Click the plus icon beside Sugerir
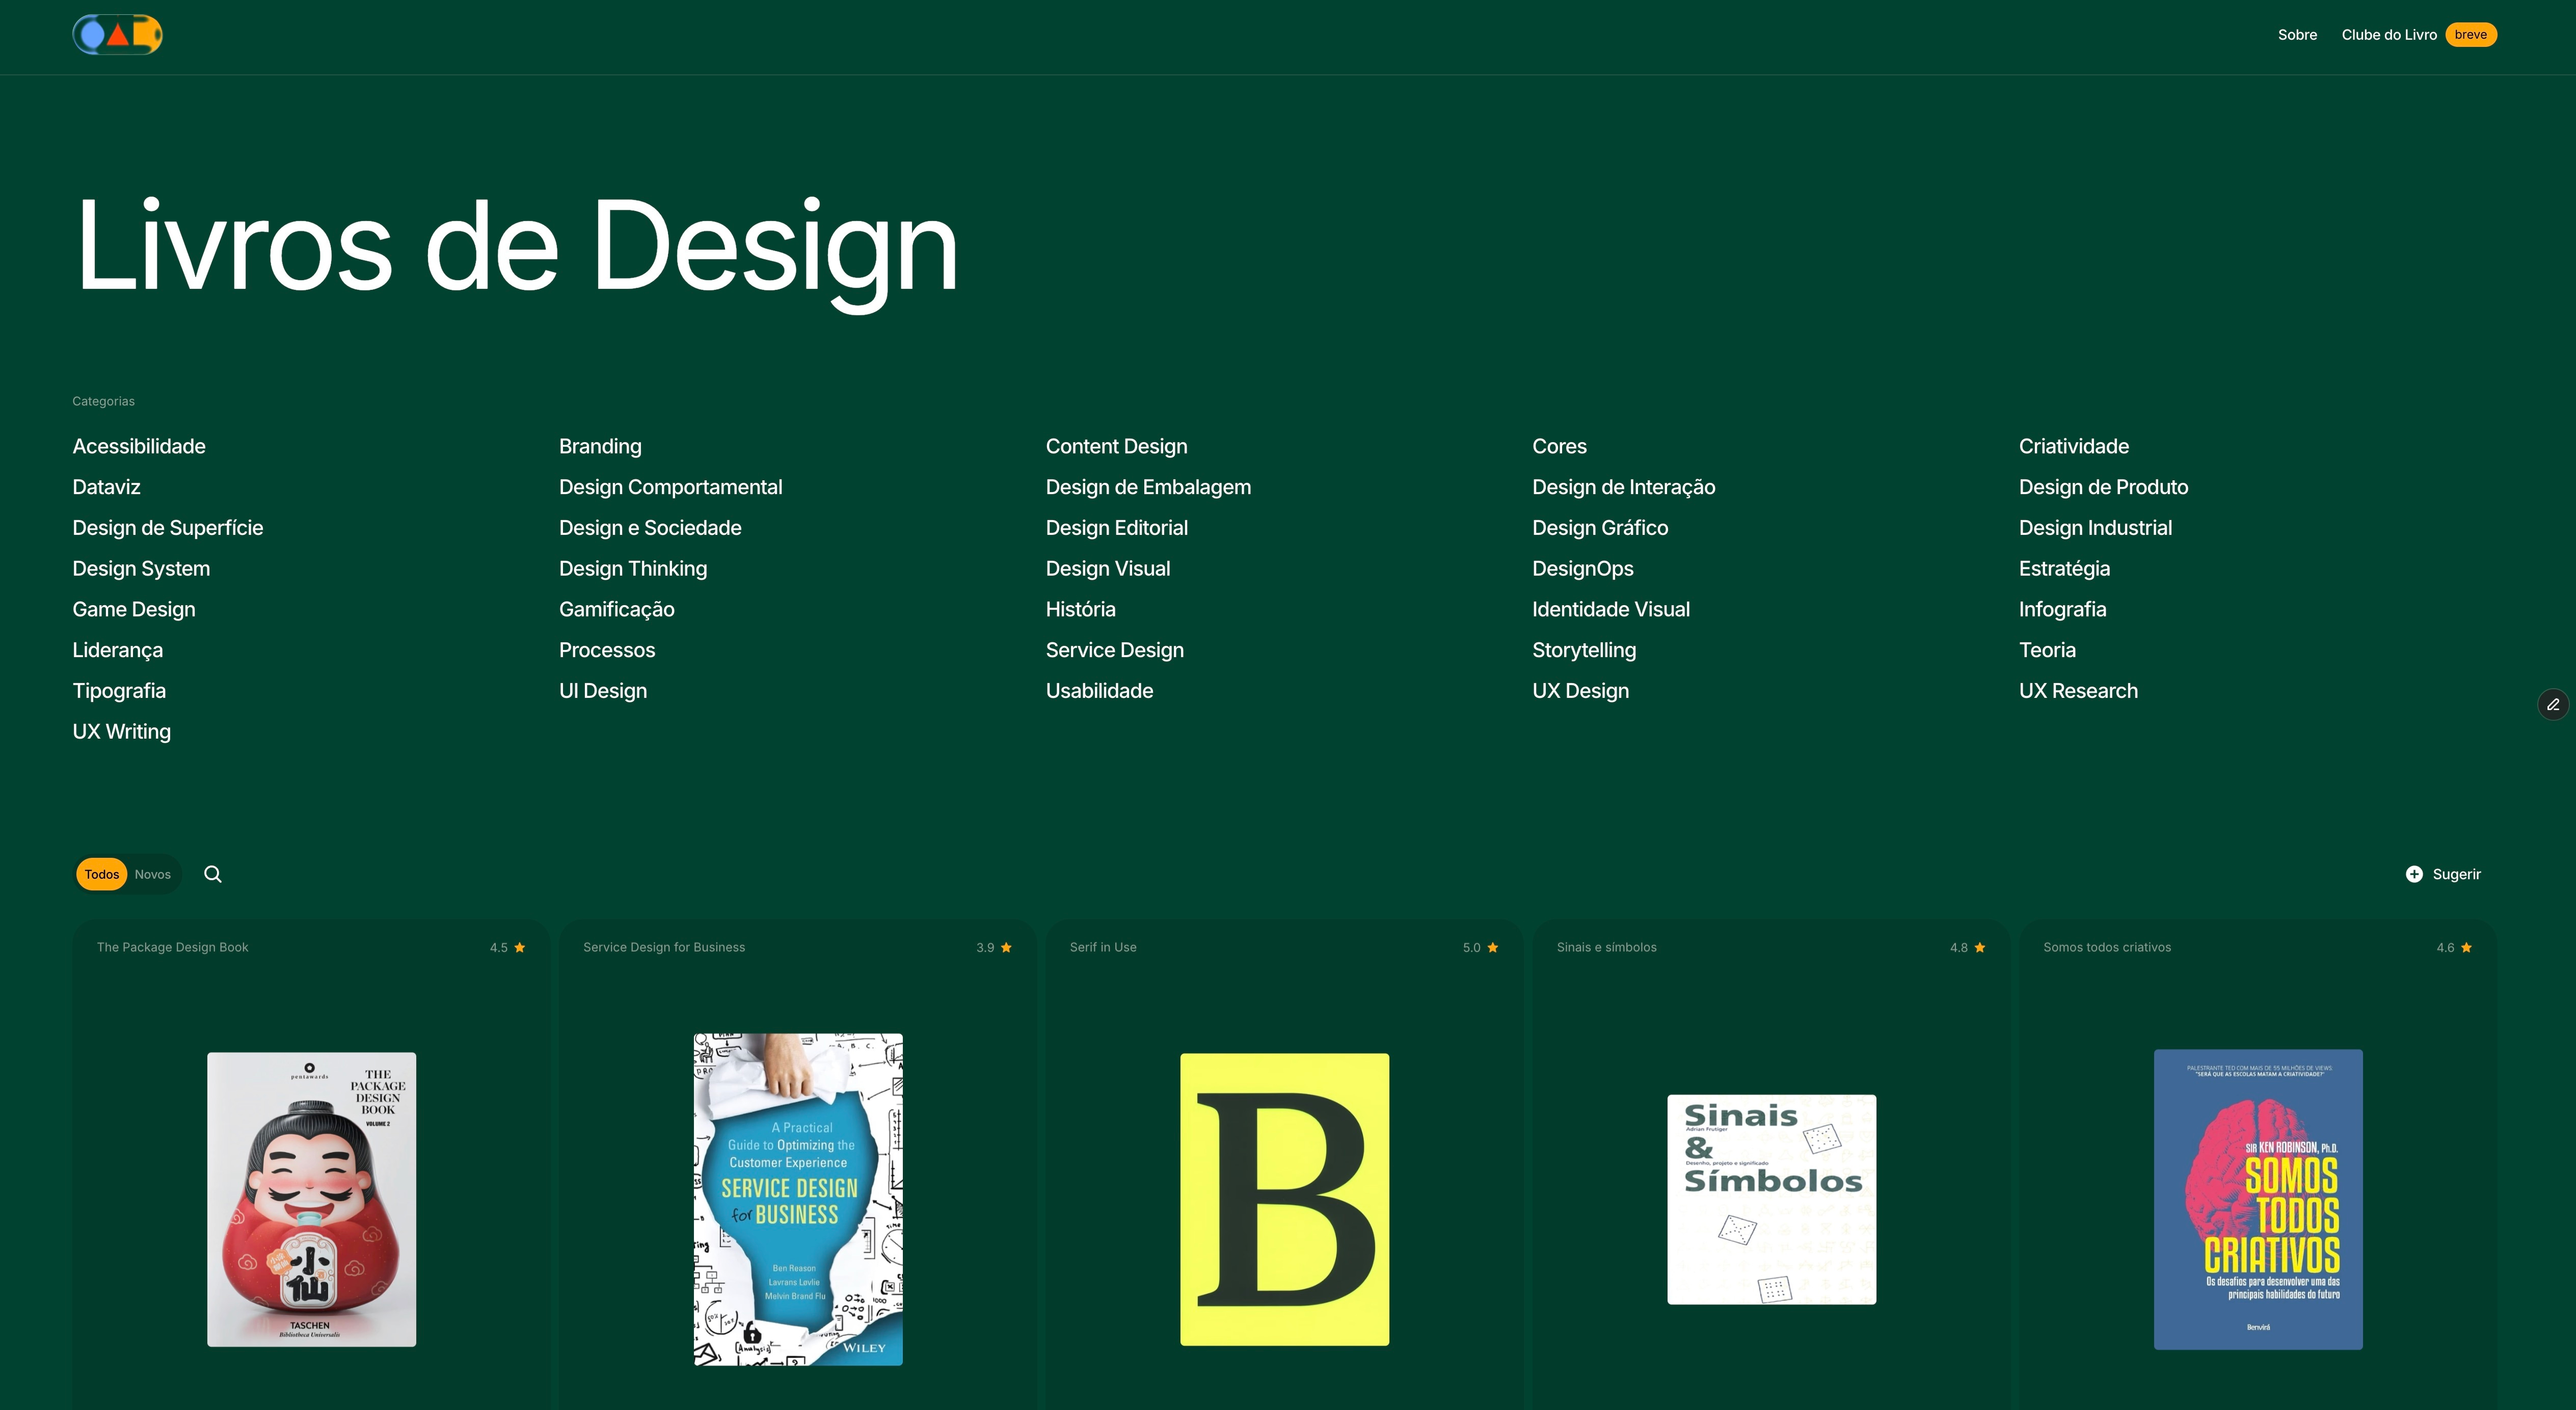 tap(2414, 874)
